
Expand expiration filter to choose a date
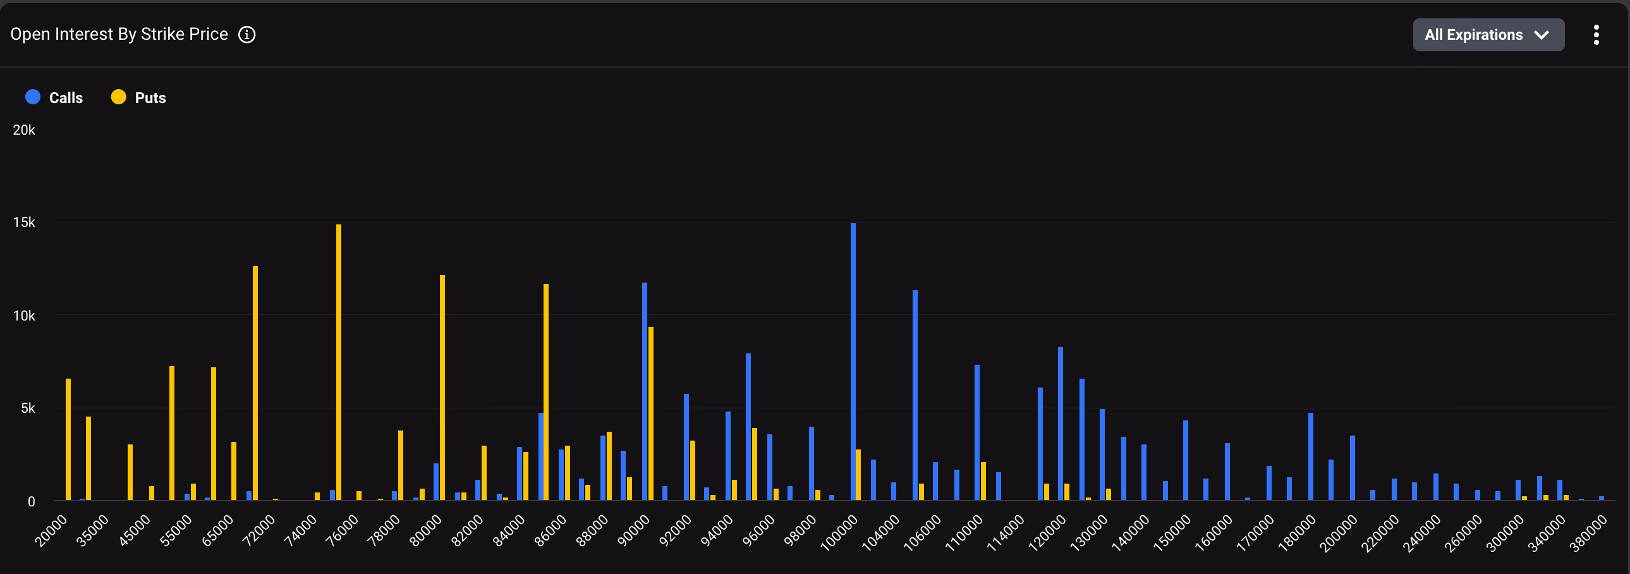tap(1488, 35)
